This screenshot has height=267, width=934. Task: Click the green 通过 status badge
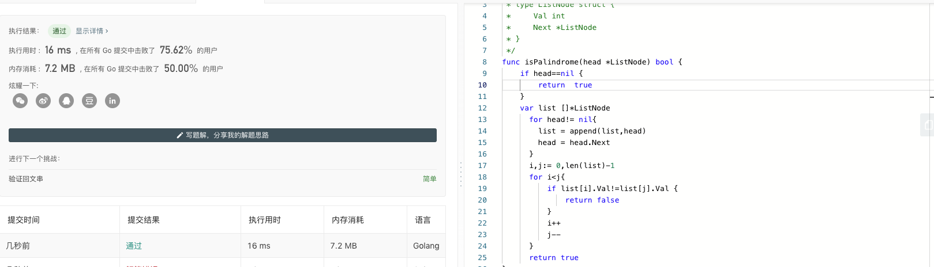click(x=59, y=31)
